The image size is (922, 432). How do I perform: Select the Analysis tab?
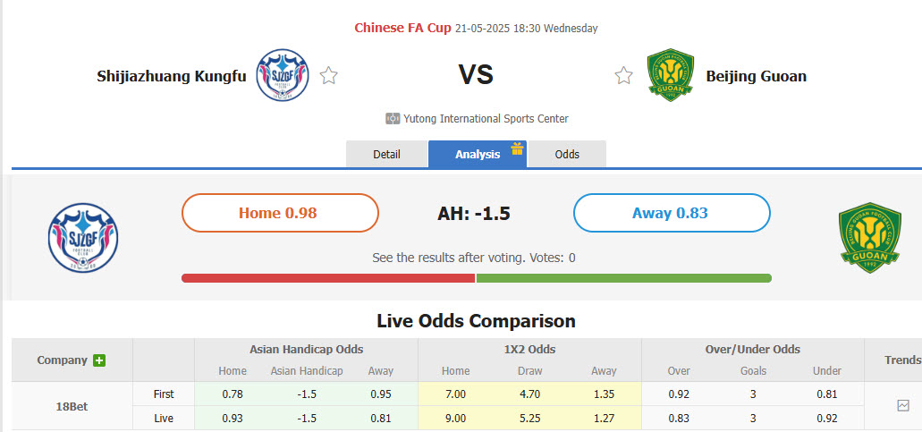coord(477,154)
